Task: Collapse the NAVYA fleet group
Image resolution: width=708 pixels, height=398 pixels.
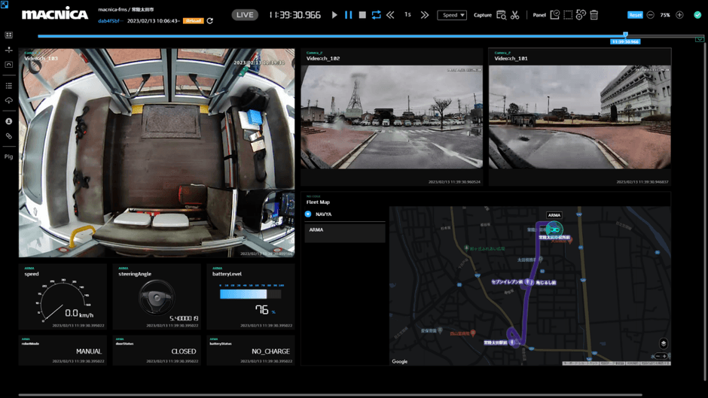Action: (x=308, y=214)
